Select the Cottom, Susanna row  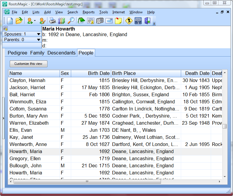[115, 109]
